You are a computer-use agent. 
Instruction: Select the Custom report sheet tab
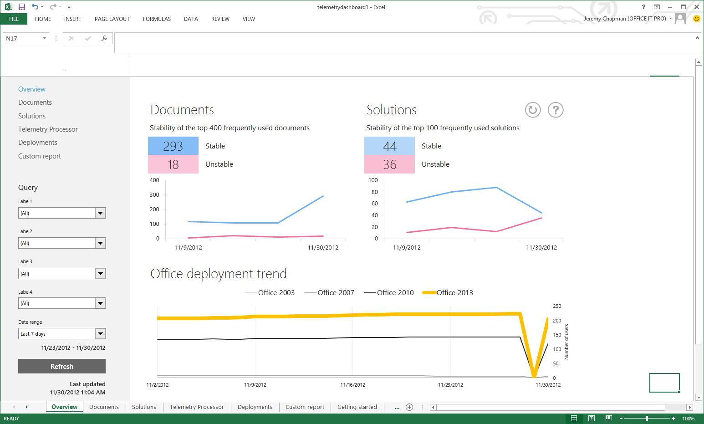click(x=305, y=407)
